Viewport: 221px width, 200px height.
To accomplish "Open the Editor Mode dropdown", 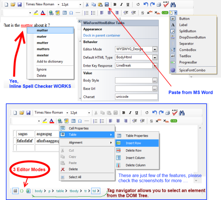I will point(155,49).
